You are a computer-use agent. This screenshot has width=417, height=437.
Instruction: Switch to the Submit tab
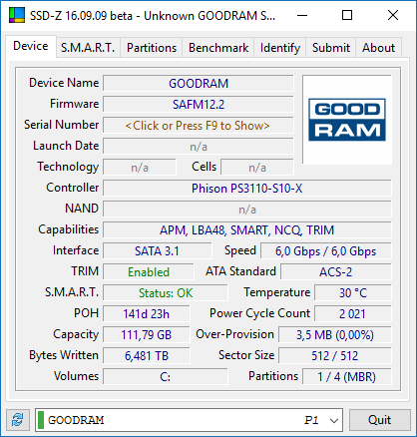tap(331, 48)
